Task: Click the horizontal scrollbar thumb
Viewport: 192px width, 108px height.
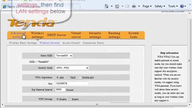Action: pyautogui.click(x=96, y=105)
